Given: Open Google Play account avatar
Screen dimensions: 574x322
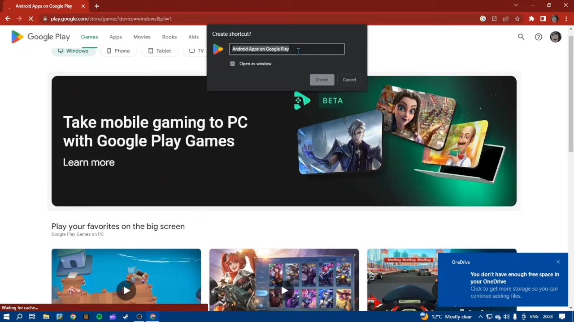Looking at the screenshot, I should click(556, 37).
